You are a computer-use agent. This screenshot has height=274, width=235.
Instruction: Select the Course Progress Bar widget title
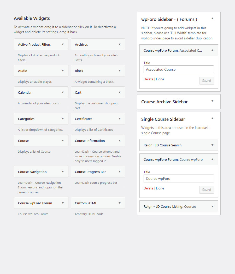[x=90, y=172]
